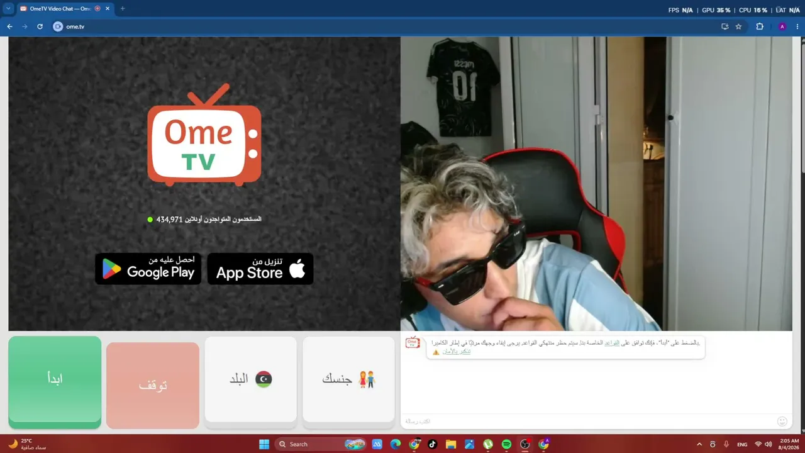
Task: Open the clock and calendar panel
Action: point(789,444)
